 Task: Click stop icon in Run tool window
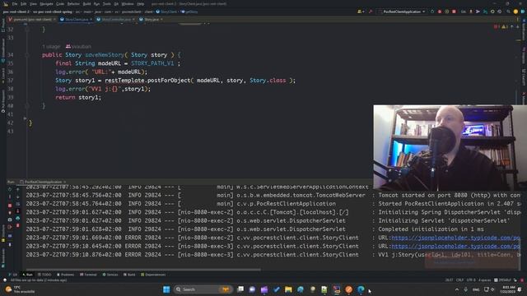point(10,206)
